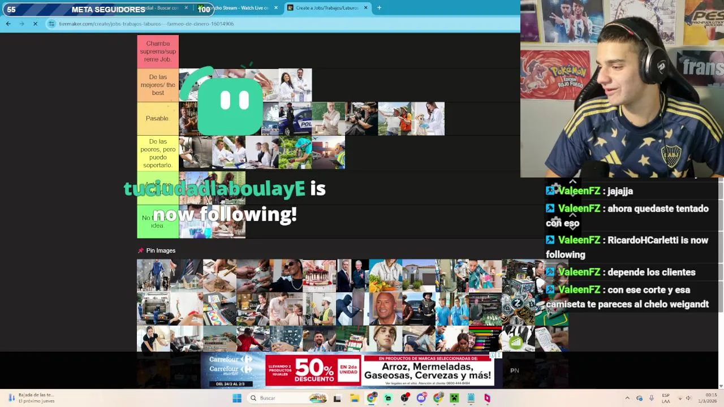
Task: Select the gardener image in peores tier
Action: point(295,153)
